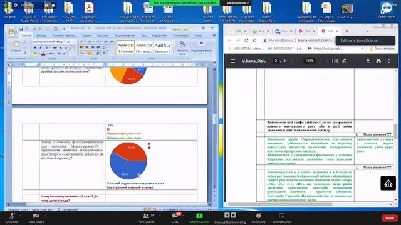
Task: Expand the arrow next to Unmute
Action: 20,216
